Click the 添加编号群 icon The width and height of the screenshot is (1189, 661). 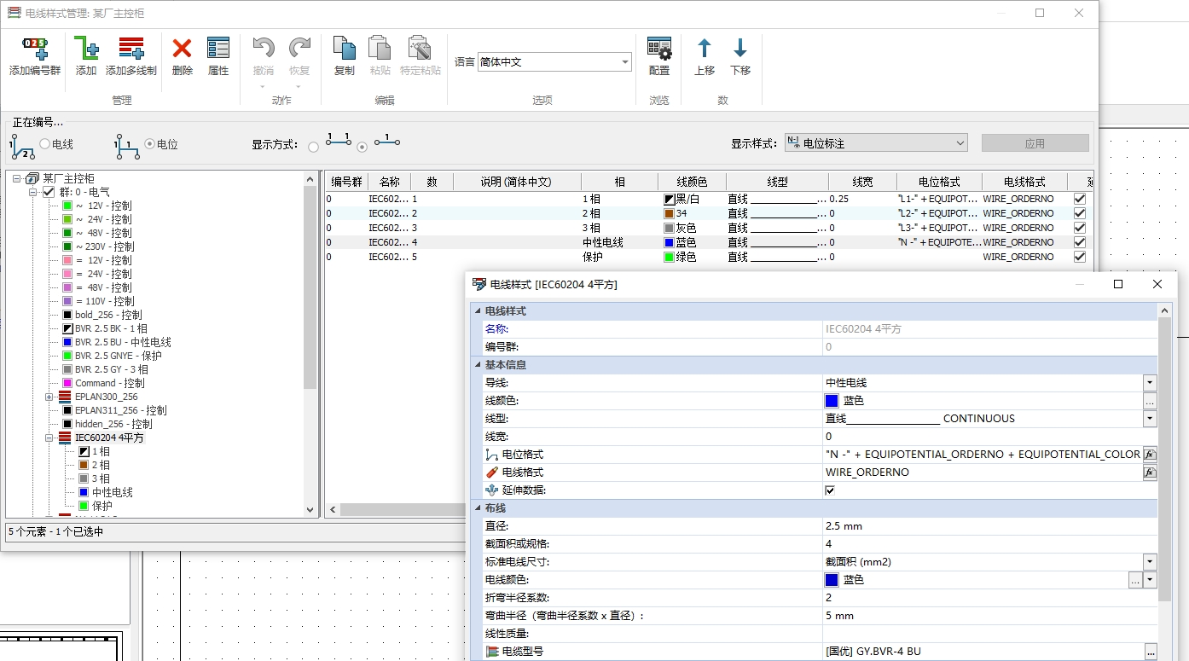pyautogui.click(x=35, y=49)
